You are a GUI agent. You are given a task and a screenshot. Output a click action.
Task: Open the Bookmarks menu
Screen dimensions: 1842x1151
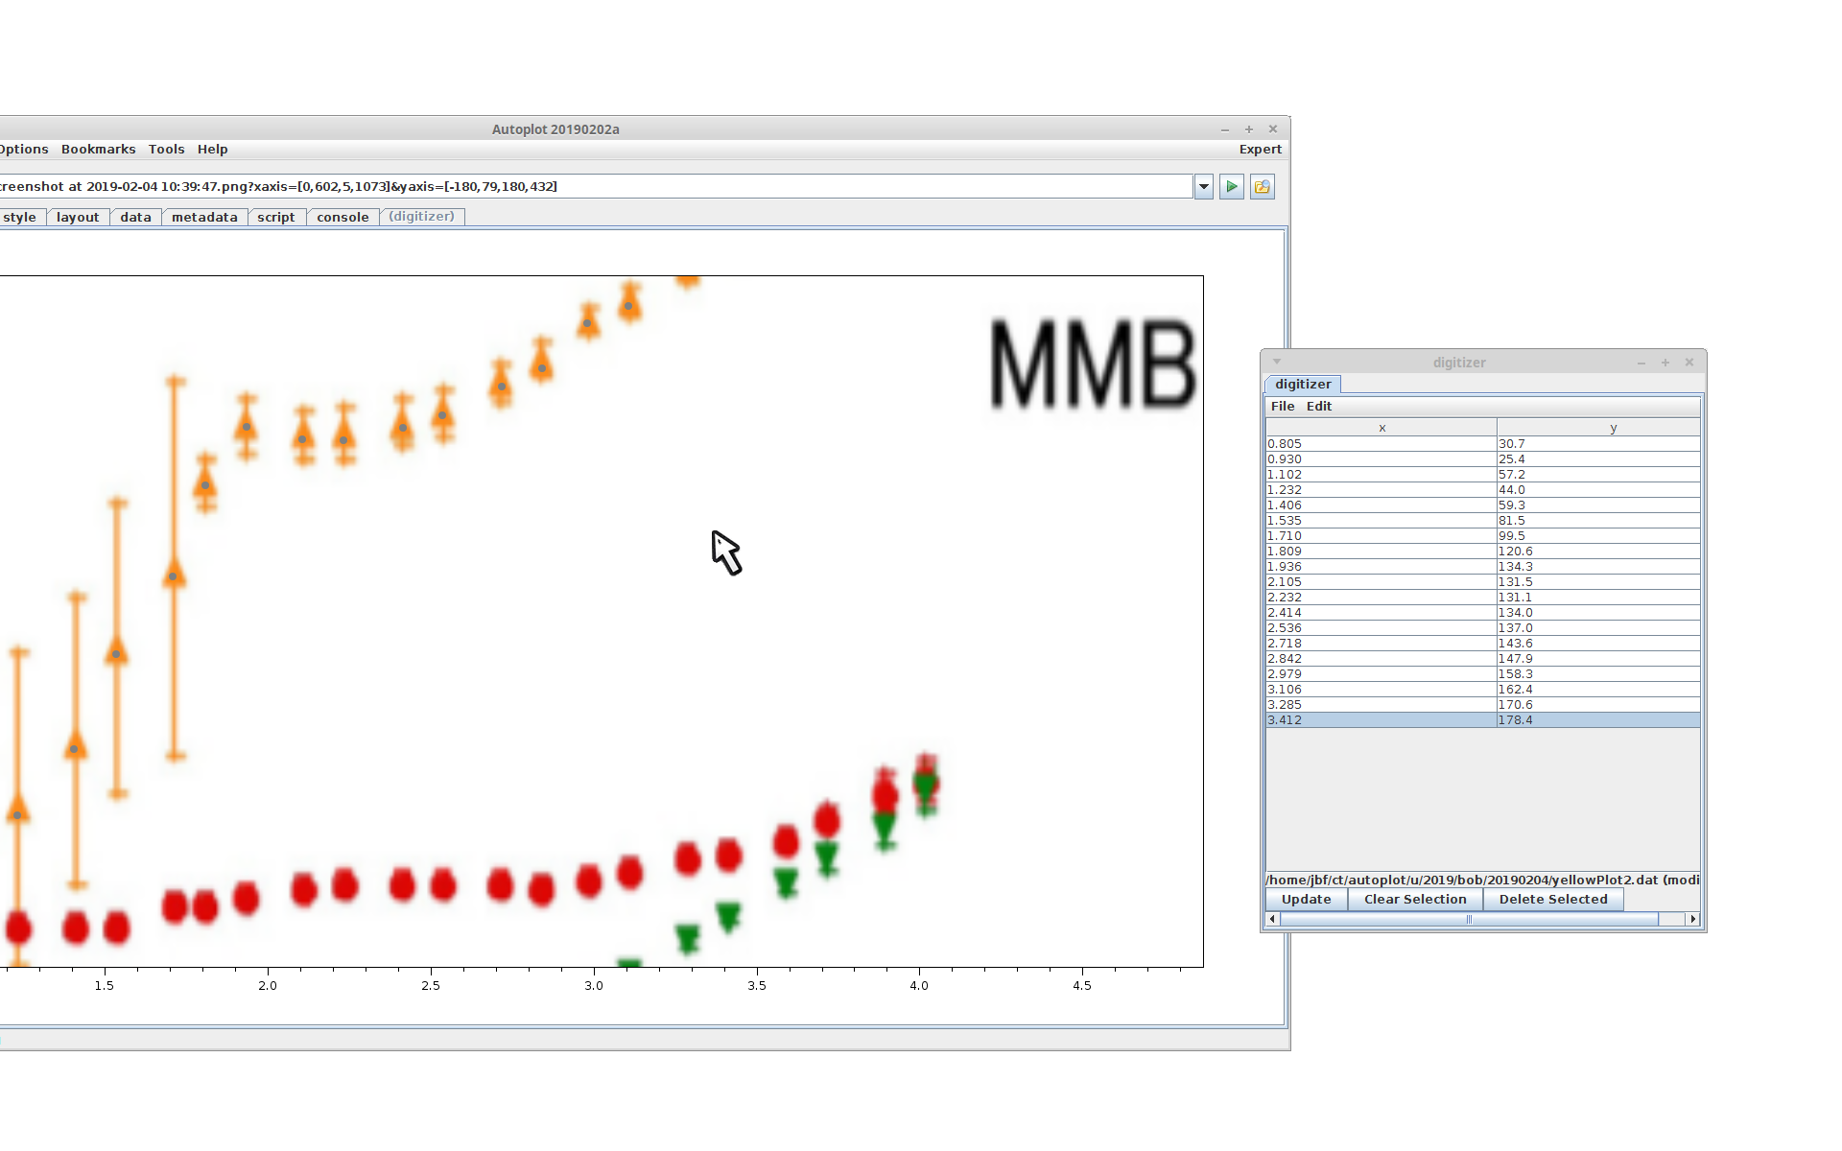(x=98, y=150)
